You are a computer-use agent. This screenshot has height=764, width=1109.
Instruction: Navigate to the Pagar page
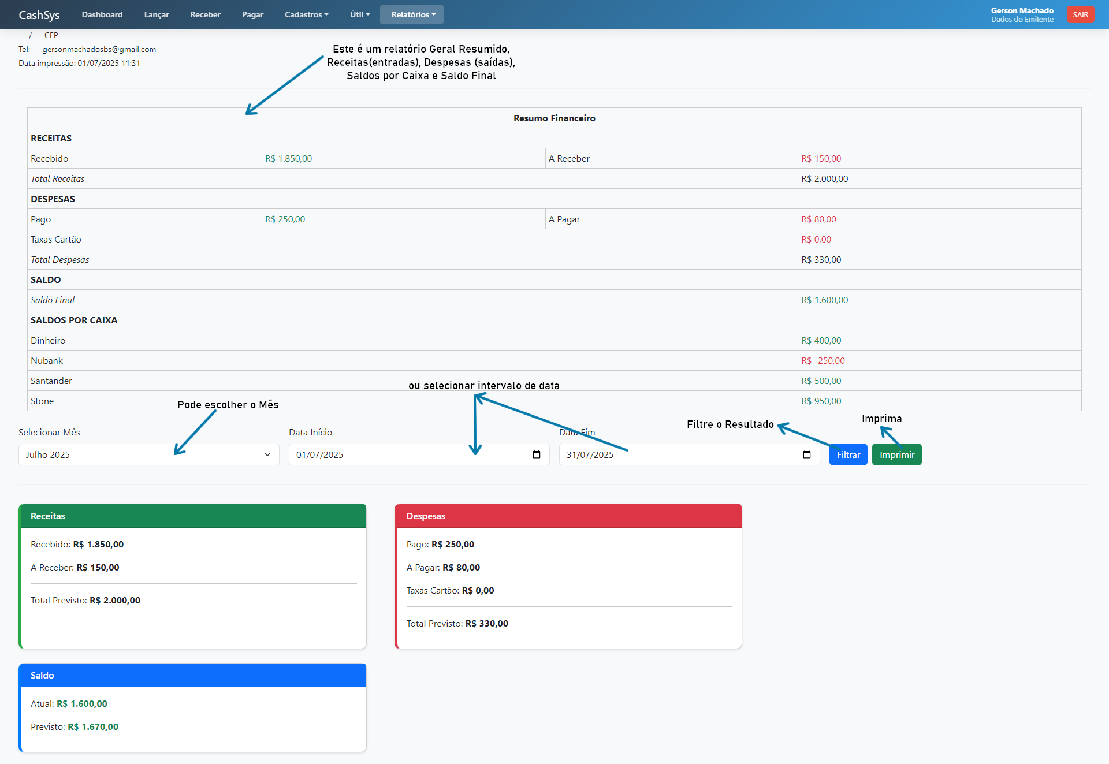(x=252, y=14)
